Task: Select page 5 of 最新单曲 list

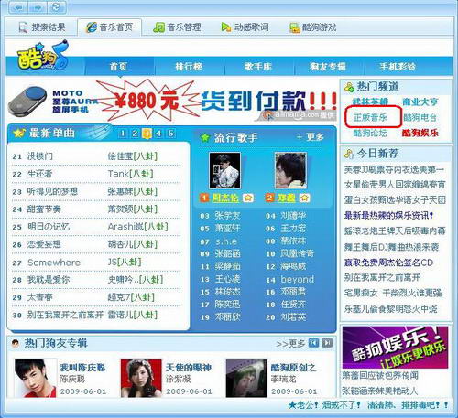Action: coord(170,134)
